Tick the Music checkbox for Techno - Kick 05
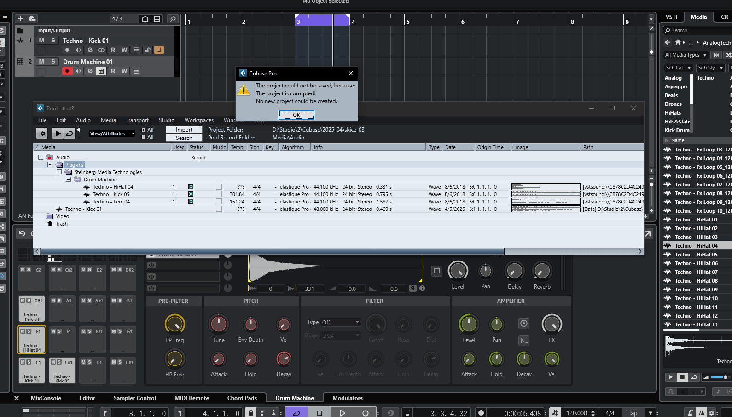 click(x=219, y=194)
